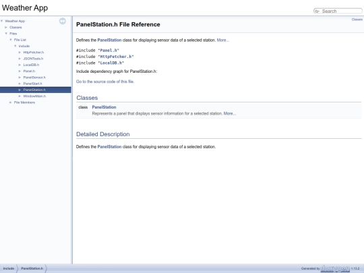Collapse the include folder arrow
The height and width of the screenshot is (273, 364).
(16, 47)
